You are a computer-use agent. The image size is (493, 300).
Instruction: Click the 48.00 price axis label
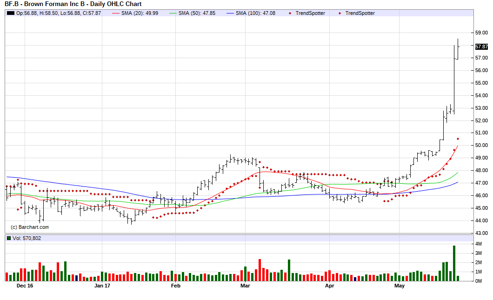click(481, 170)
